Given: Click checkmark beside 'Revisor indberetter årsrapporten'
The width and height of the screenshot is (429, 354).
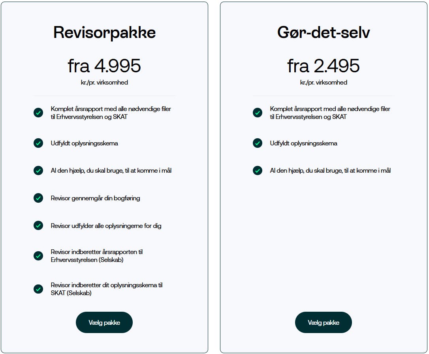Looking at the screenshot, I should pyautogui.click(x=38, y=256).
